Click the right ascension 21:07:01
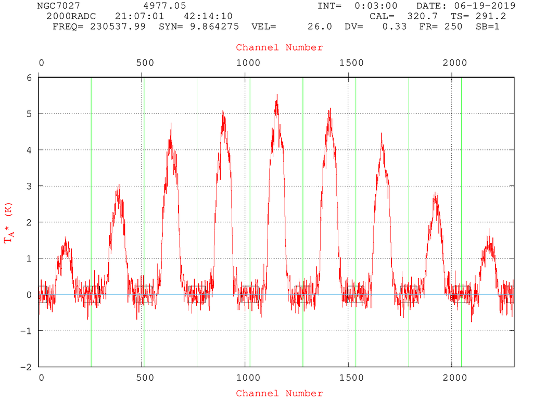 click(x=139, y=16)
